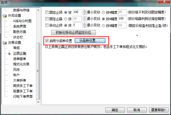Click the sidebar vertical scrollbar thumb
The image size is (171, 115).
click(x=38, y=71)
